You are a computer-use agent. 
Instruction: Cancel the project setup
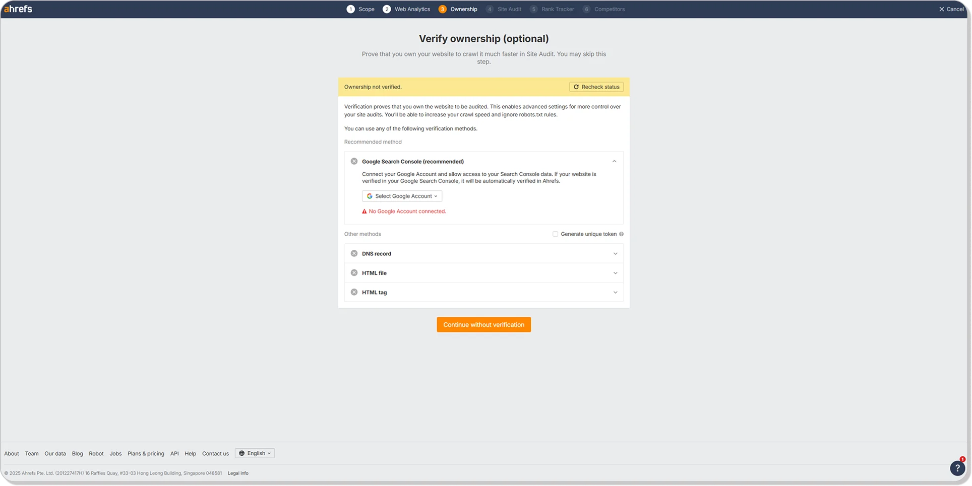[951, 9]
